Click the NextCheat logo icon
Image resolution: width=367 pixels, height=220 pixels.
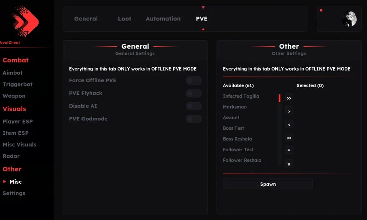click(x=26, y=21)
